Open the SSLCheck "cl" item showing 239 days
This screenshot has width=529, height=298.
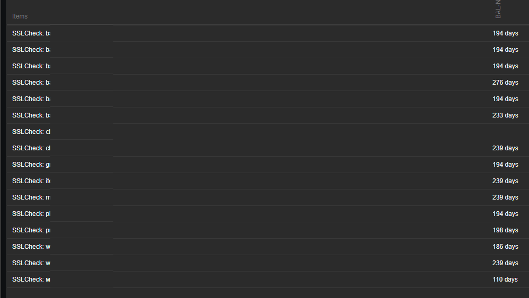tap(31, 148)
